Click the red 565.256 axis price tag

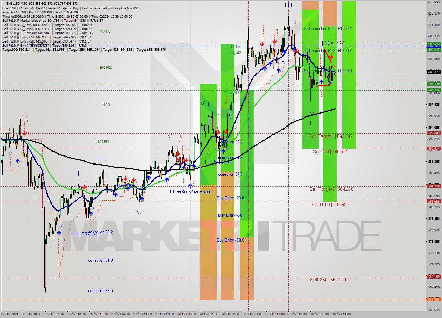(434, 299)
